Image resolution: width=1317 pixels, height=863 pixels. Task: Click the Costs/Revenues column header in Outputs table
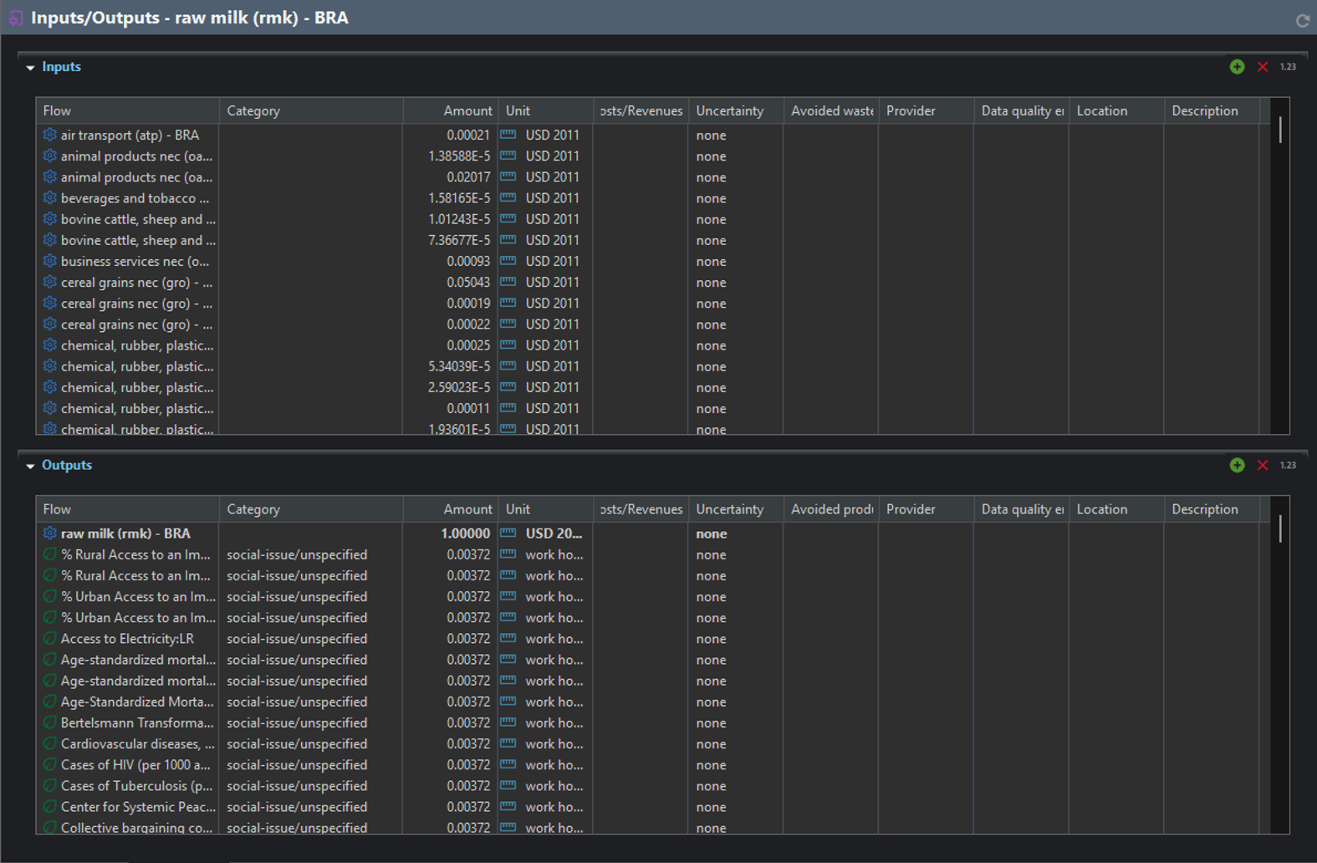[x=641, y=509]
